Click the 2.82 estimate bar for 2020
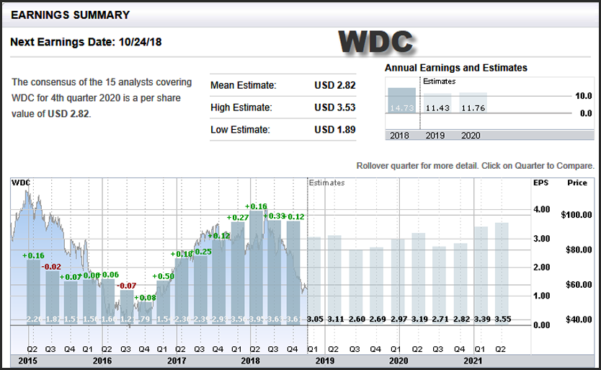The height and width of the screenshot is (370, 601). pyautogui.click(x=460, y=283)
